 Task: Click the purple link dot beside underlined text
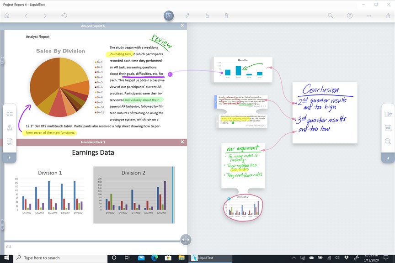[170, 74]
